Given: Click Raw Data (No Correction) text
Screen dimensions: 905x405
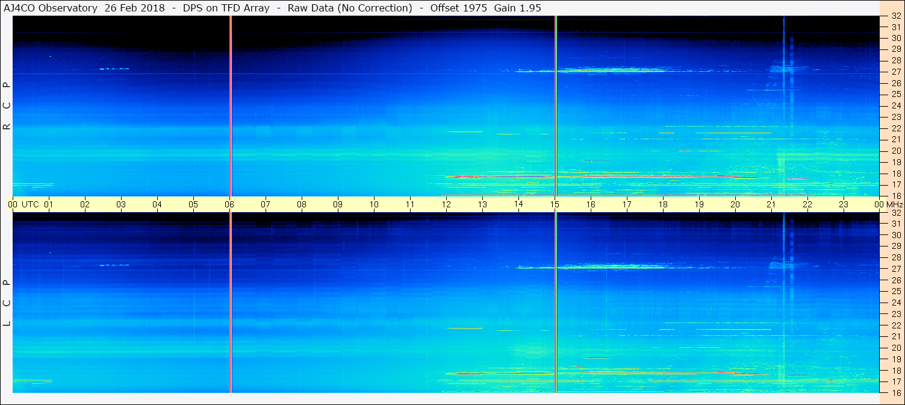Looking at the screenshot, I should pos(349,8).
